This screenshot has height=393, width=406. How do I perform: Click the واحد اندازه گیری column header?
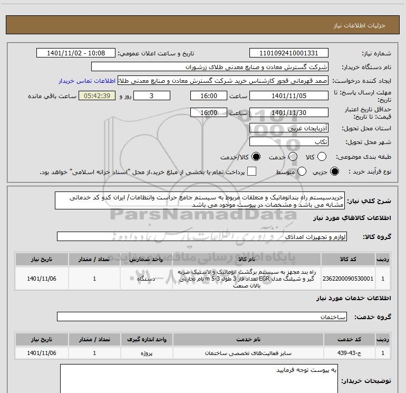(147, 339)
